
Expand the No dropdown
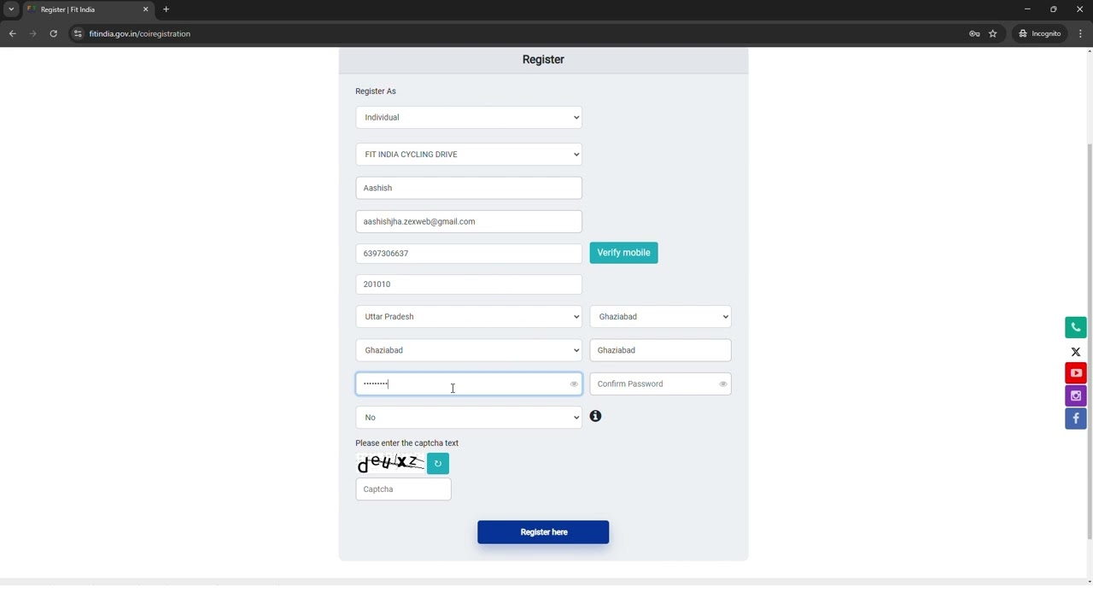tap(469, 418)
